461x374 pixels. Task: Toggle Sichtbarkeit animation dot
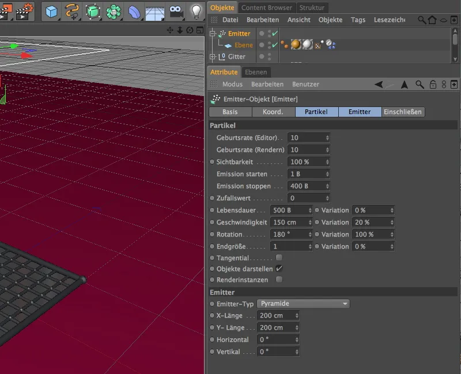(212, 162)
